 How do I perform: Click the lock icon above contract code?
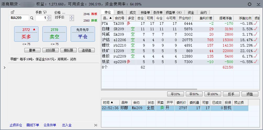[13, 12]
